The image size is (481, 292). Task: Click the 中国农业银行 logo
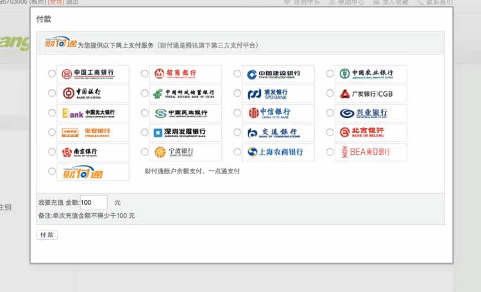pos(371,74)
